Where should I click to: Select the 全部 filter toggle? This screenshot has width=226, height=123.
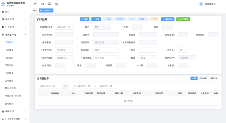(x=194, y=78)
